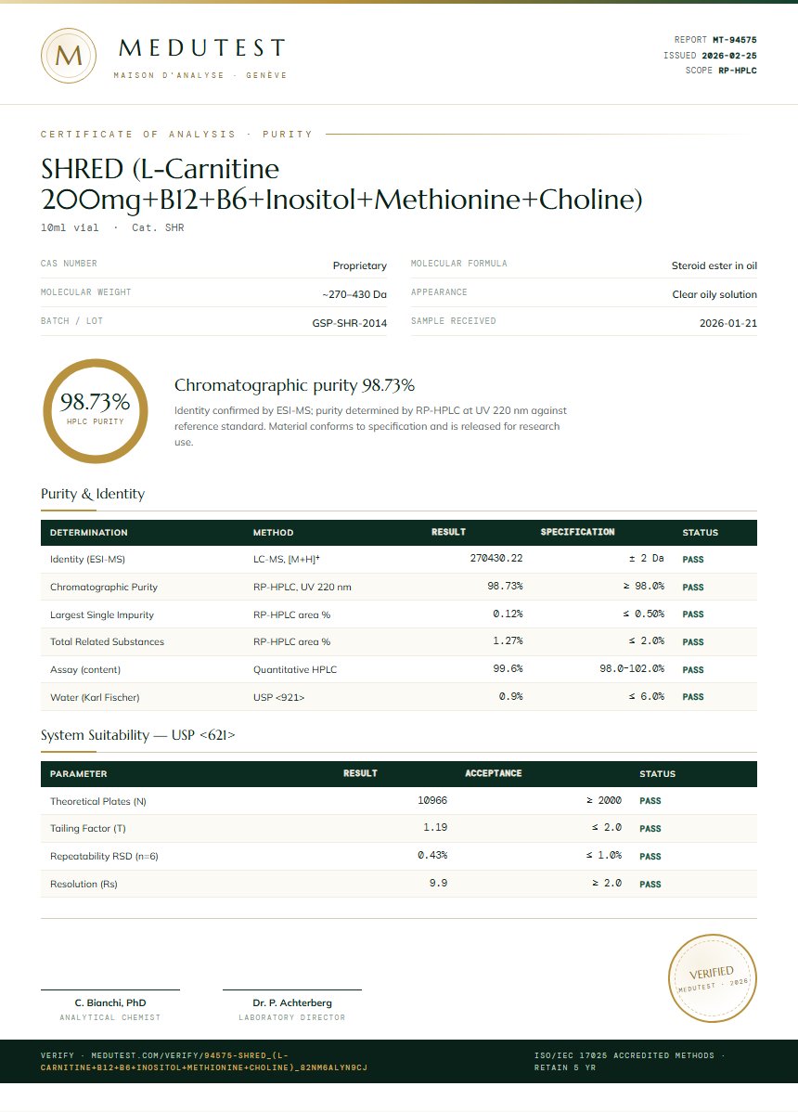Select sample received date 2026-01-21
Viewport: 798px width, 1112px height.
pos(727,323)
